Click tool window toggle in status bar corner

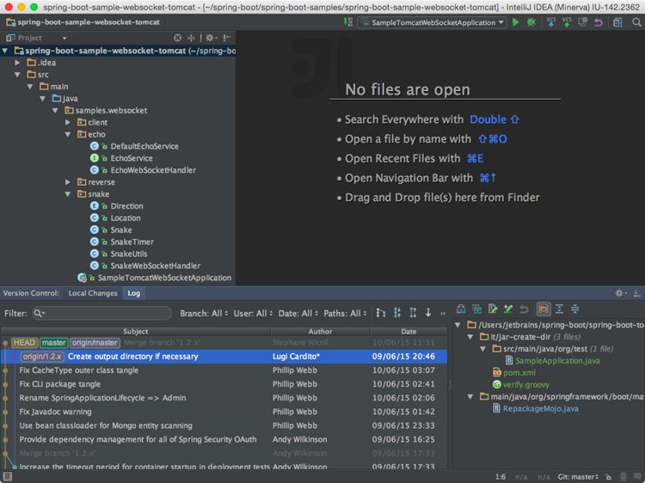[x=8, y=477]
